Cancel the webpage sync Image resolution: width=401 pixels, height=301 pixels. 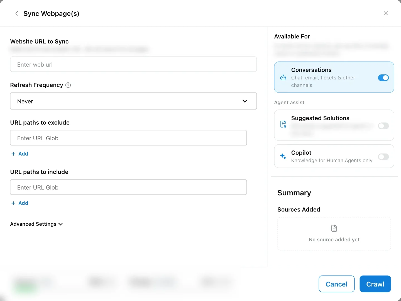pos(337,284)
